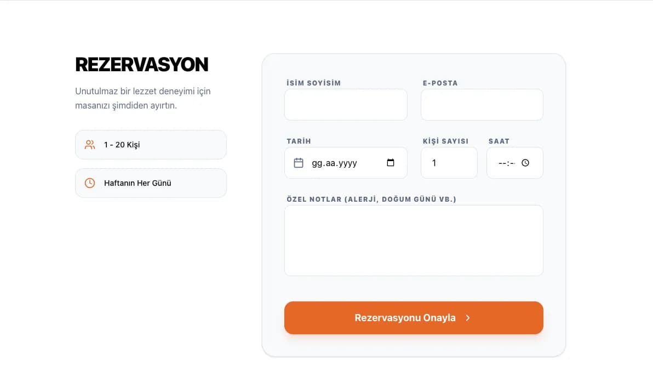
Task: Click the REZERVASYON heading
Action: 142,64
